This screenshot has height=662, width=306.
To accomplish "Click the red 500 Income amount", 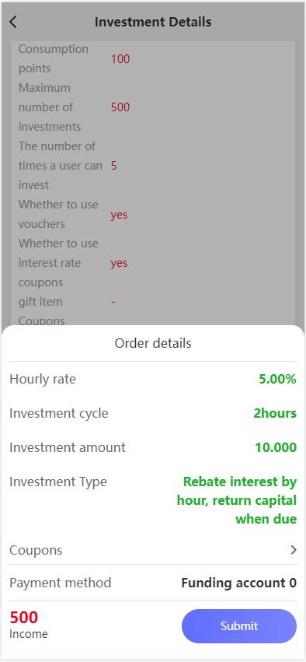I will (x=24, y=618).
